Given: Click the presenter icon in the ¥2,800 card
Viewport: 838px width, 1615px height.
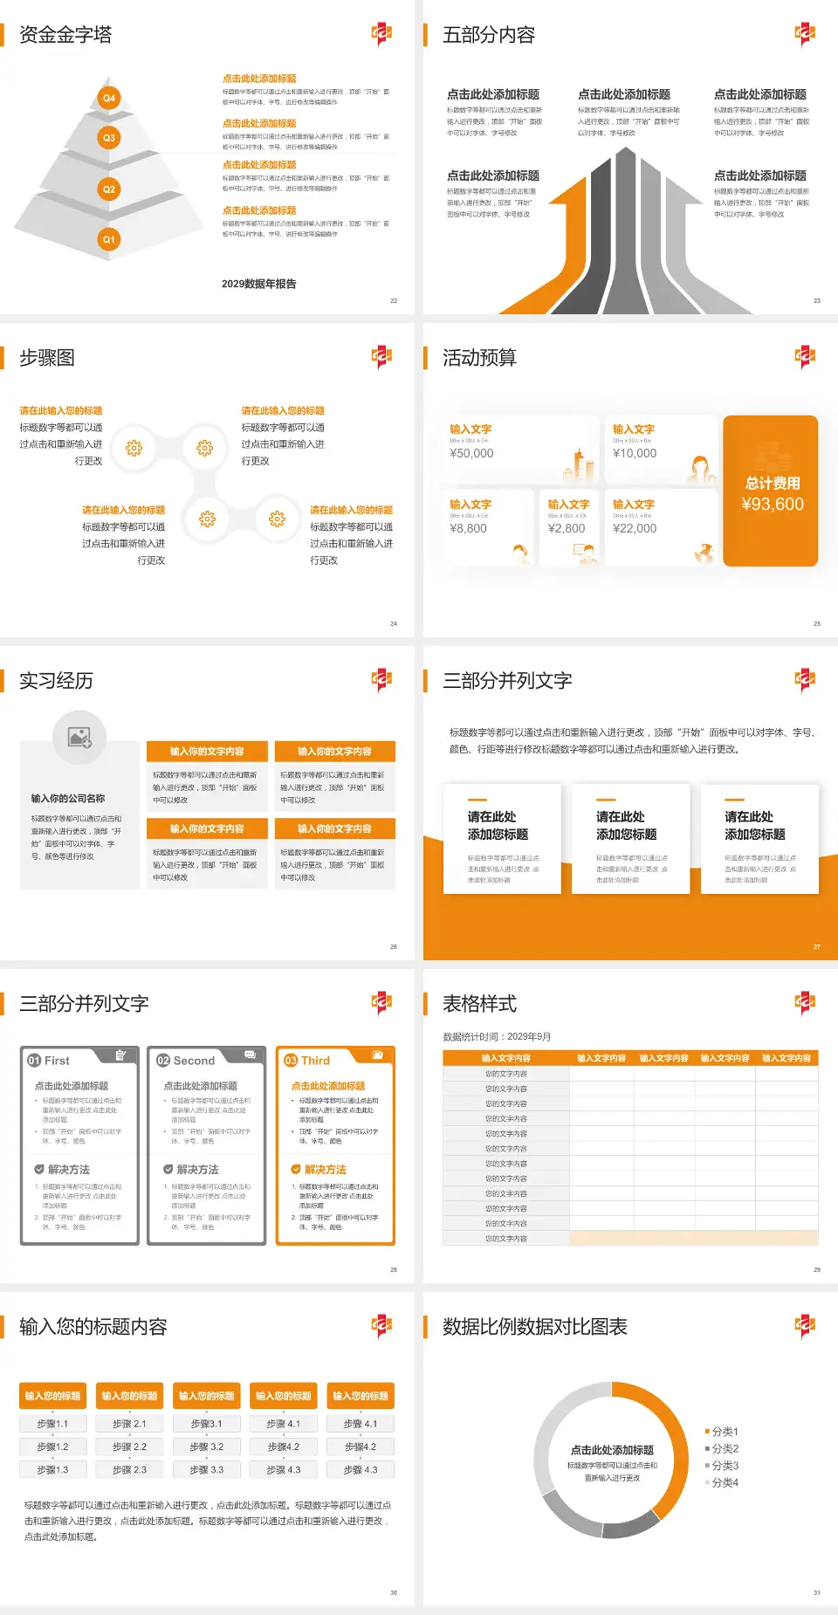Looking at the screenshot, I should 585,553.
